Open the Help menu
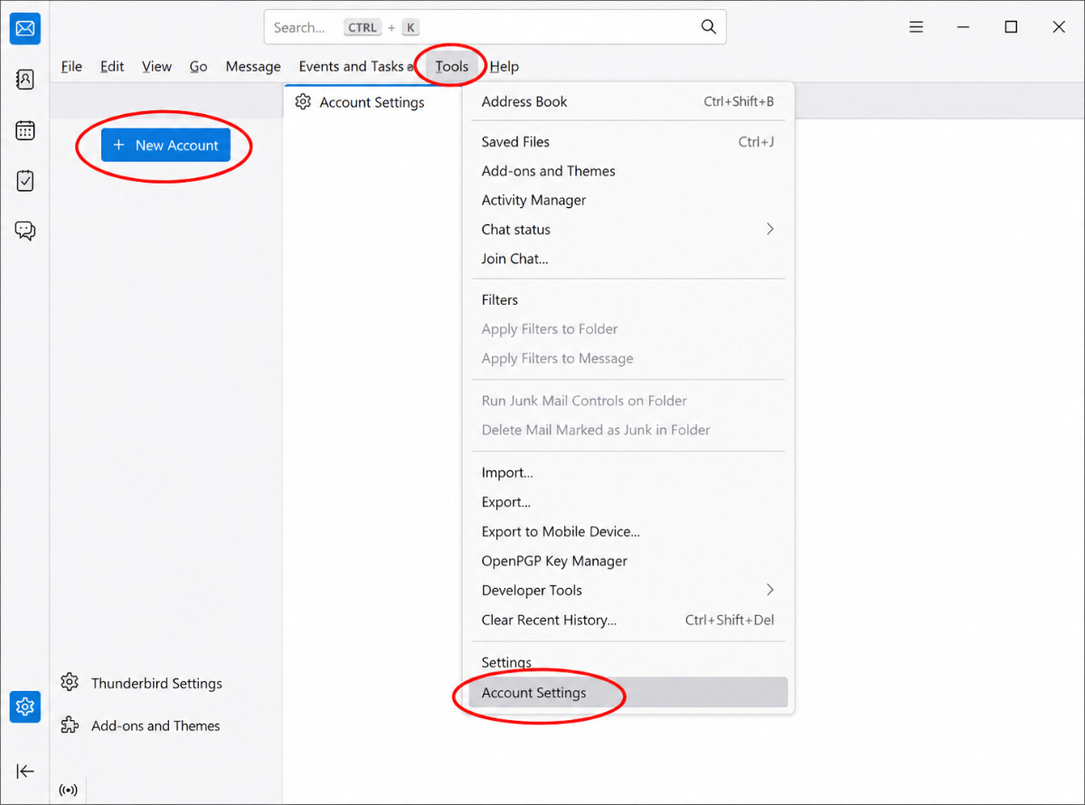Image resolution: width=1085 pixels, height=805 pixels. [x=505, y=66]
